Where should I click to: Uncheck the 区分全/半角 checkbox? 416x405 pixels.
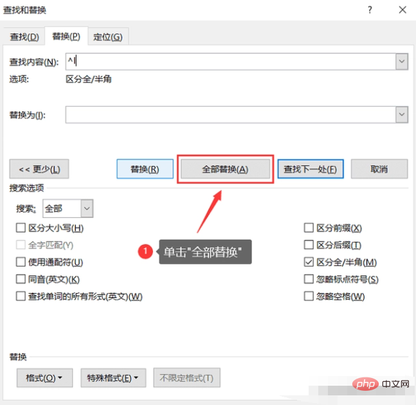coord(309,262)
